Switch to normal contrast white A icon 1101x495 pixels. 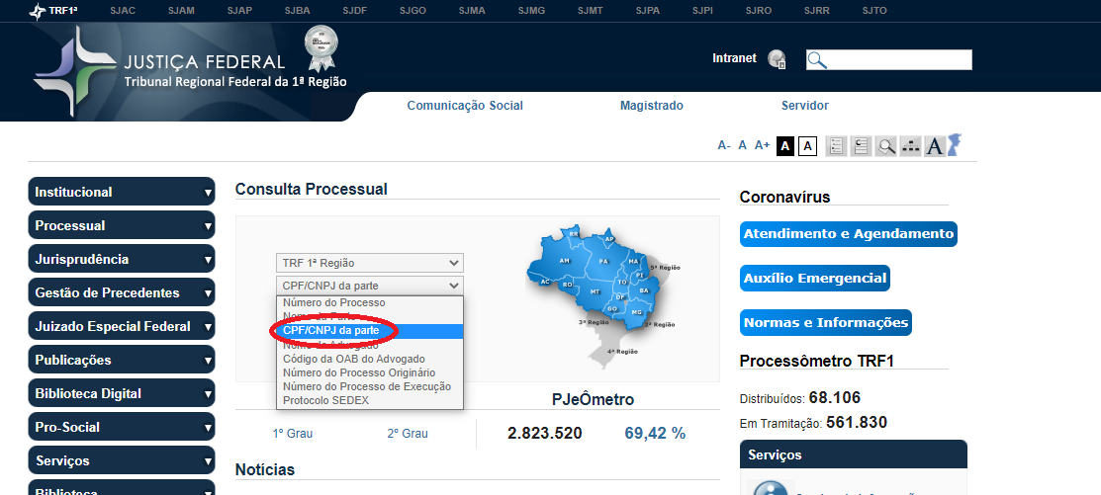pos(807,146)
